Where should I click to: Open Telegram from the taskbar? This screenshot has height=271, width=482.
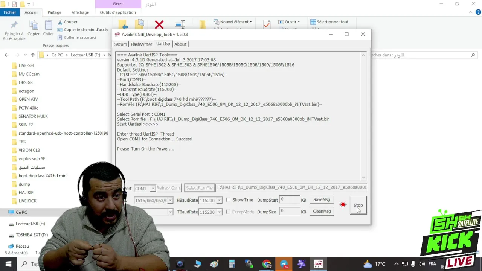click(x=284, y=264)
